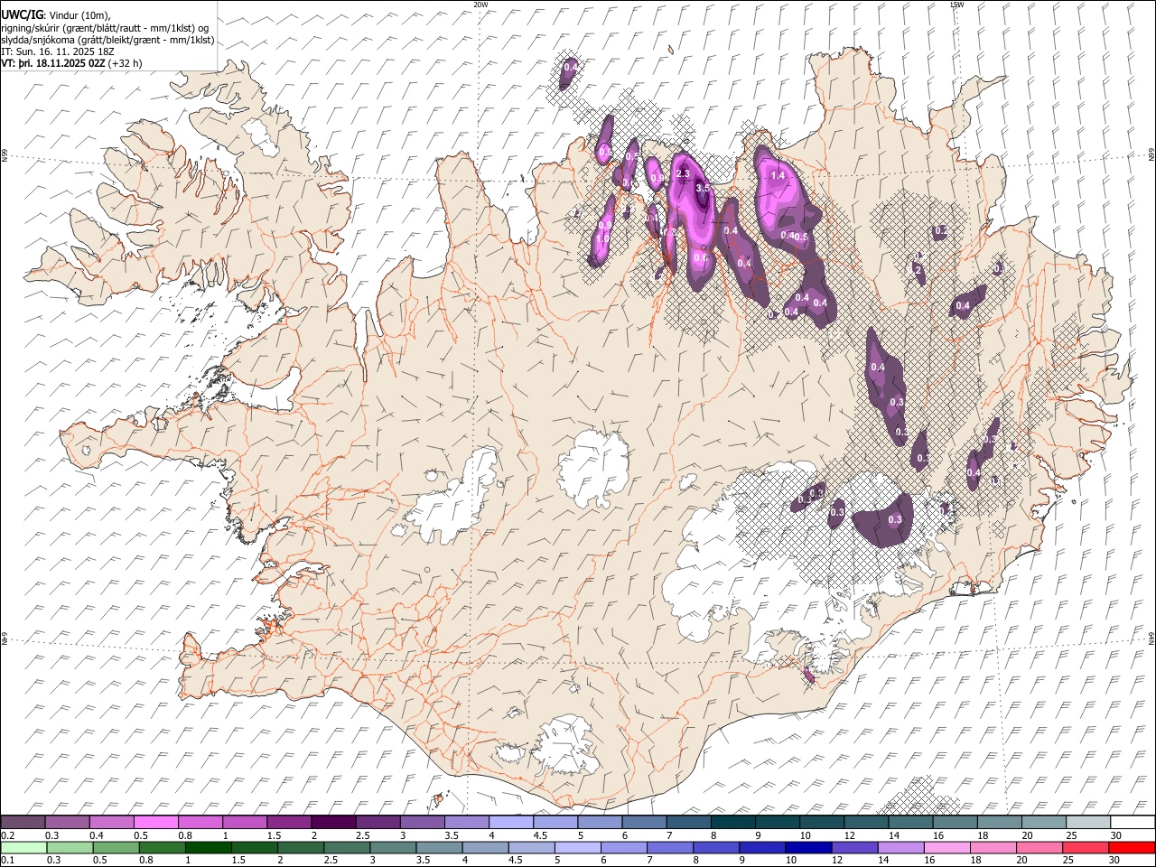Pick rain scale dark blue swatch between 10 and 12
The width and height of the screenshot is (1156, 867).
tap(808, 847)
